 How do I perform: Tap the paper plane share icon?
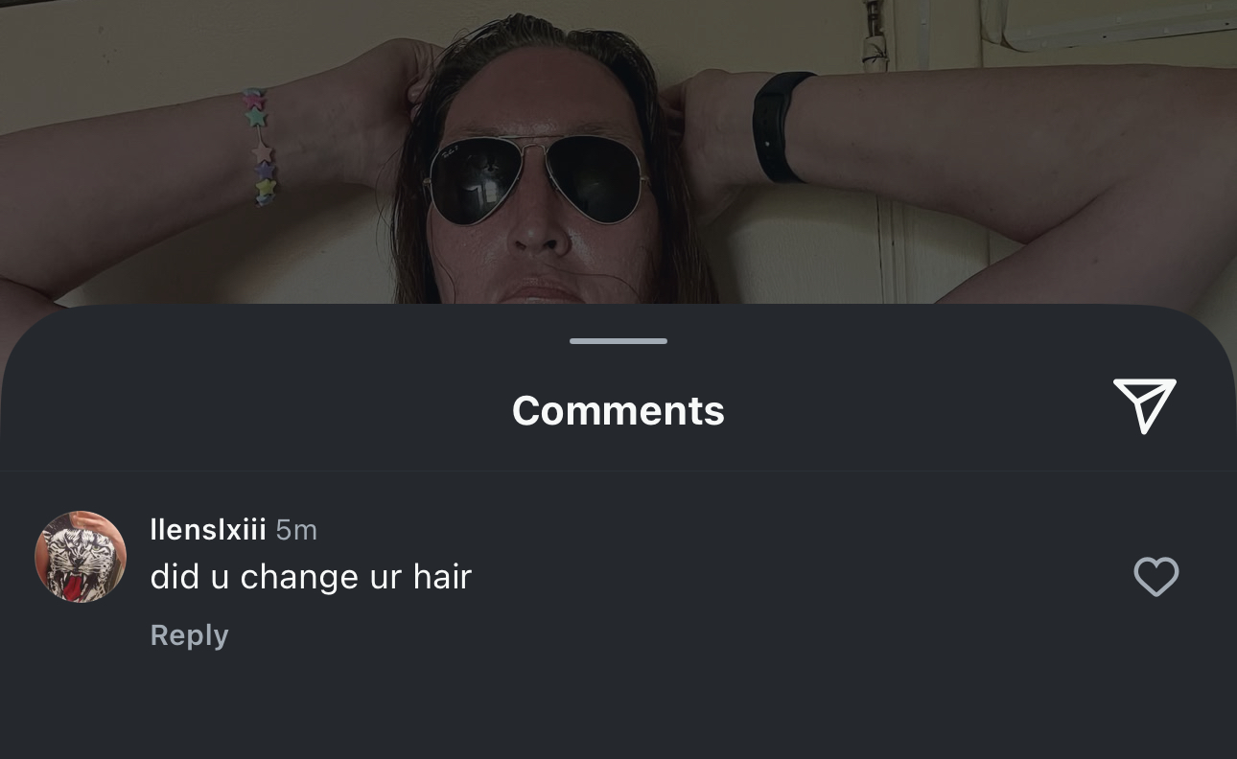click(x=1144, y=406)
